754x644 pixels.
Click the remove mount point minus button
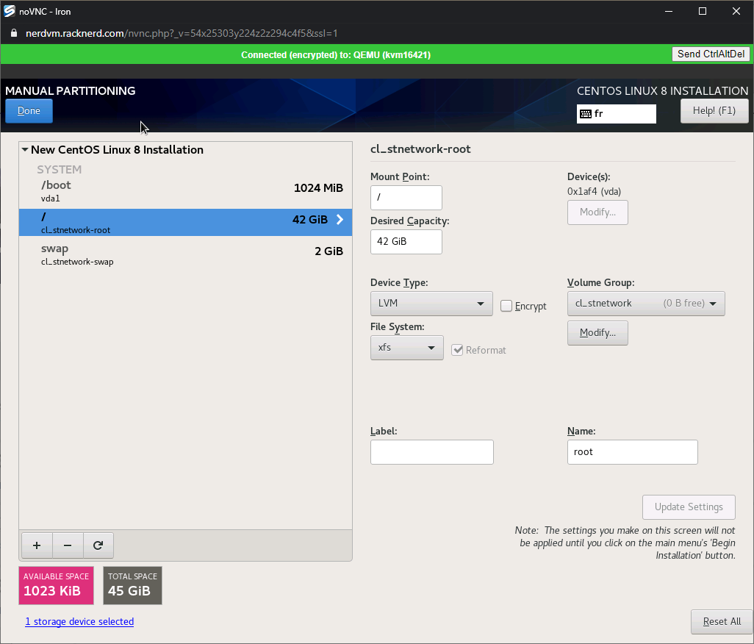[68, 545]
